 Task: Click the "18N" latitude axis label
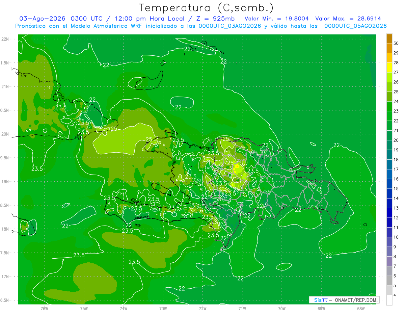tap(5, 229)
